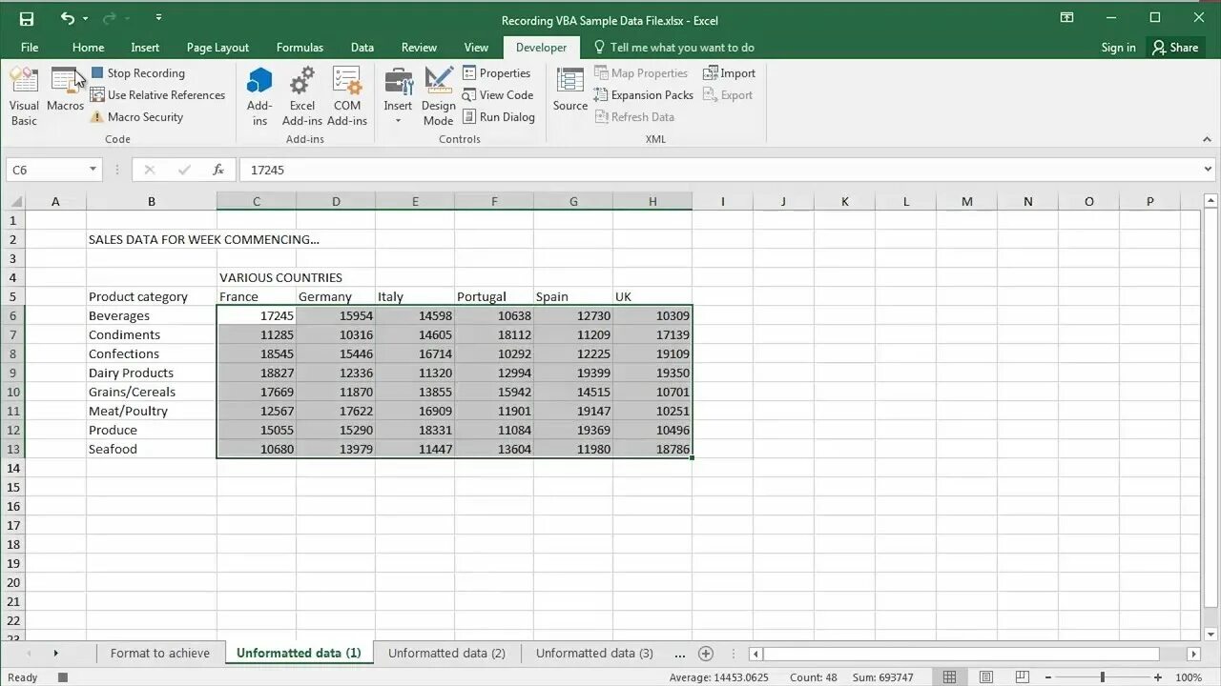Click the Sign in link

point(1118,48)
